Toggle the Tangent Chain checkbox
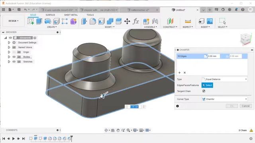 coord(204,91)
